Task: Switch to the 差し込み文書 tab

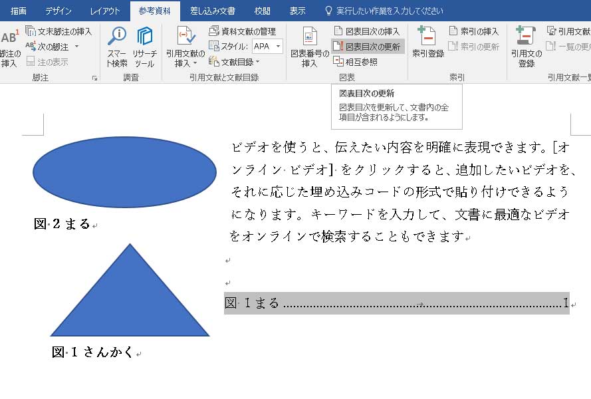Action: [x=212, y=11]
